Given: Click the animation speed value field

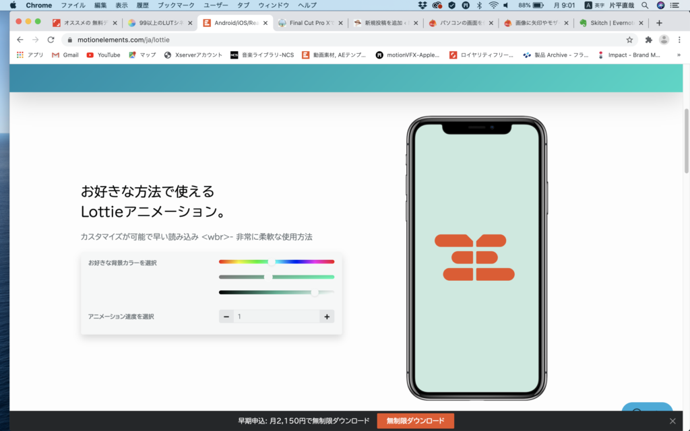Looking at the screenshot, I should pos(277,317).
